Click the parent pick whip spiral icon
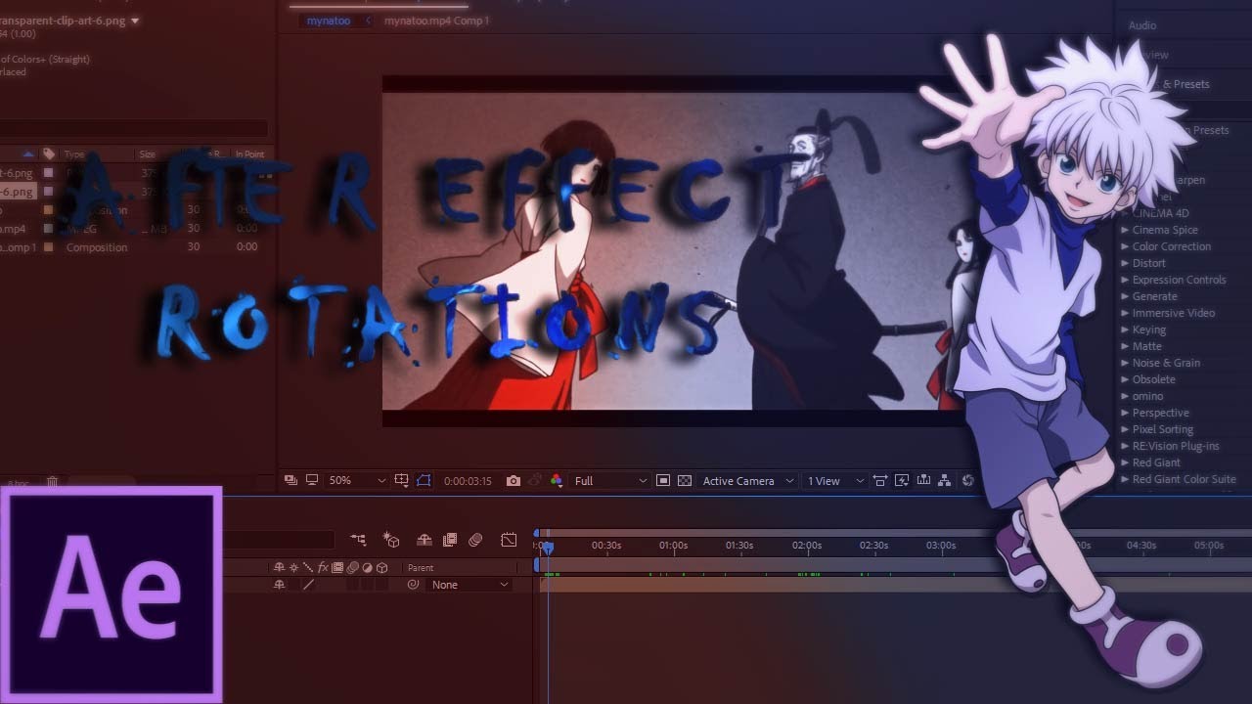Viewport: 1252px width, 704px height. coord(413,585)
